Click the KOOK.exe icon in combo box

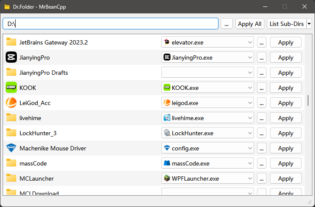coord(167,88)
